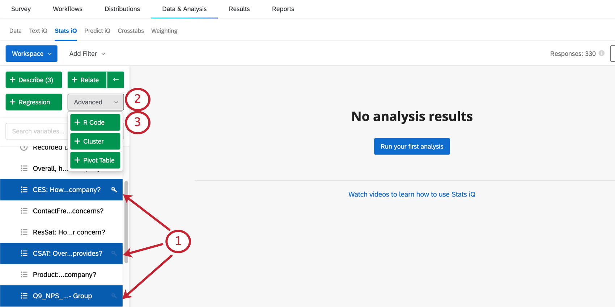The image size is (615, 307).
Task: Expand the Add Filter dropdown
Action: tap(87, 53)
